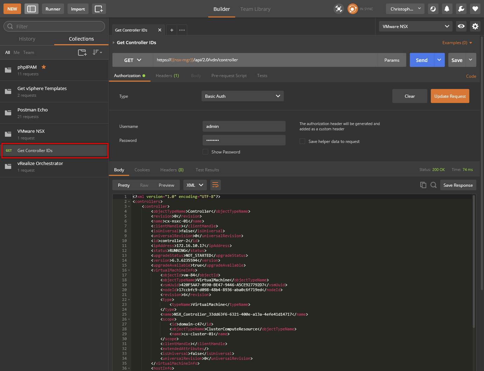Open settings with the wrench icon
The width and height of the screenshot is (484, 371).
pyautogui.click(x=461, y=9)
